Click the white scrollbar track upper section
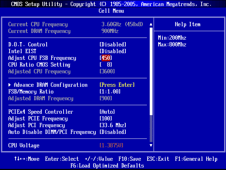The image size is (226, 170). 151,71
